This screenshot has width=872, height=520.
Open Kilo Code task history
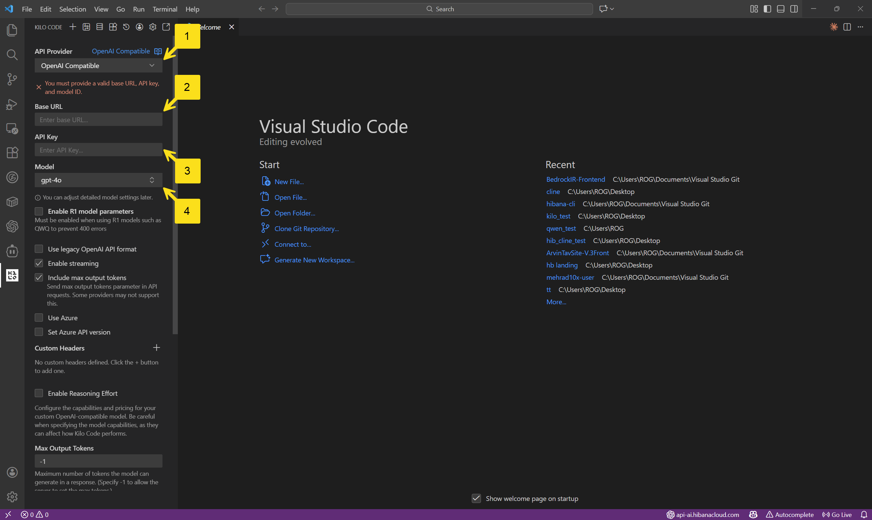pyautogui.click(x=126, y=27)
